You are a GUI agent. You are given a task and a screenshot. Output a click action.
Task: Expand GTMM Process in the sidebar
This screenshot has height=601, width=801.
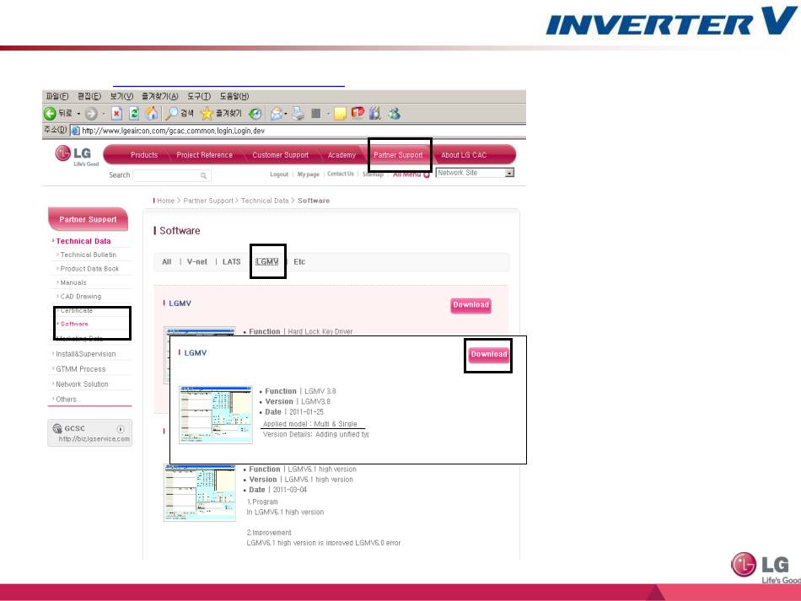pyautogui.click(x=81, y=369)
